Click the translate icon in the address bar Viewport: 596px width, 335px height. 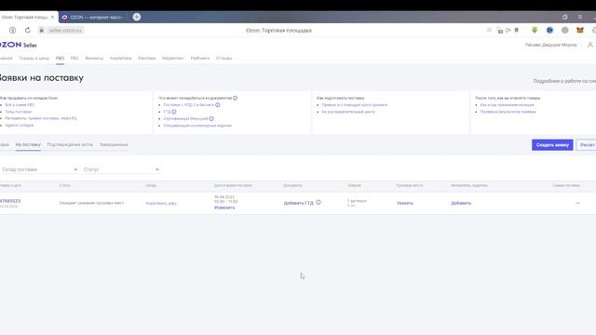(499, 31)
